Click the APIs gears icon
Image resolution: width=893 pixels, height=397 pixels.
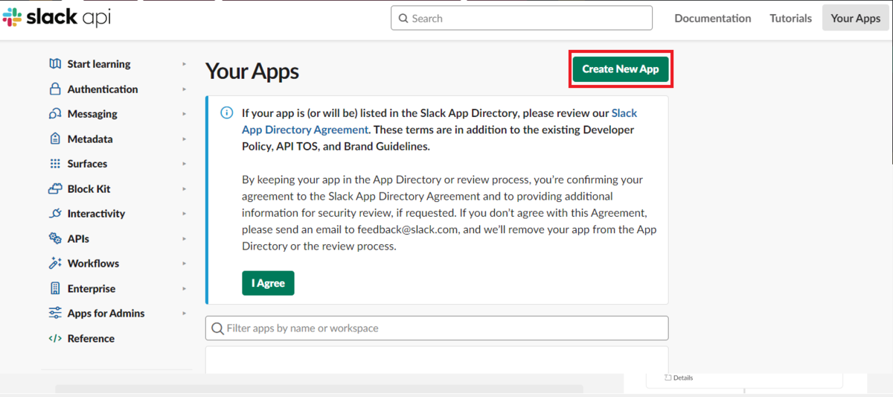pyautogui.click(x=55, y=239)
